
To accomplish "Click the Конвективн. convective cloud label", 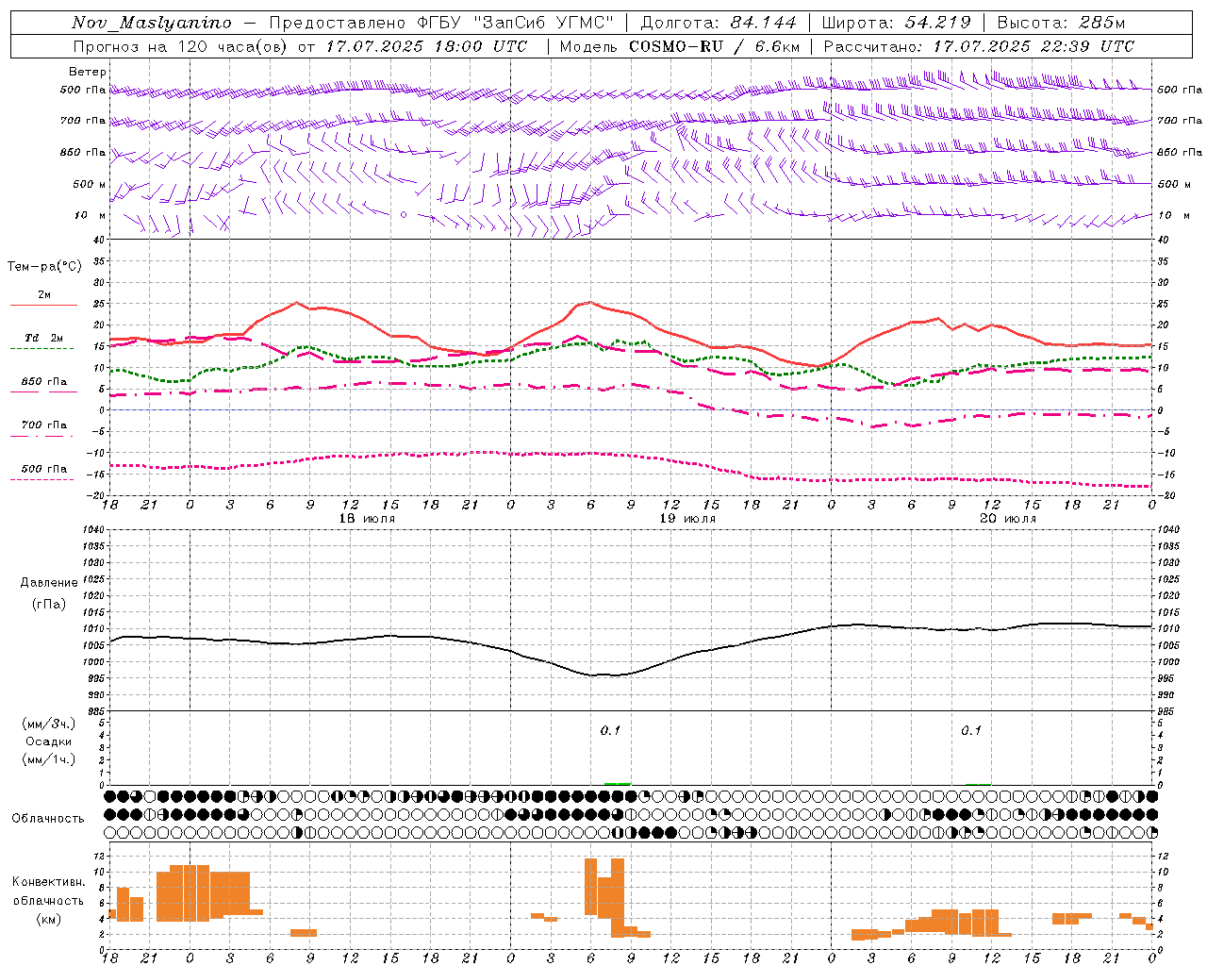I will pyautogui.click(x=48, y=882).
